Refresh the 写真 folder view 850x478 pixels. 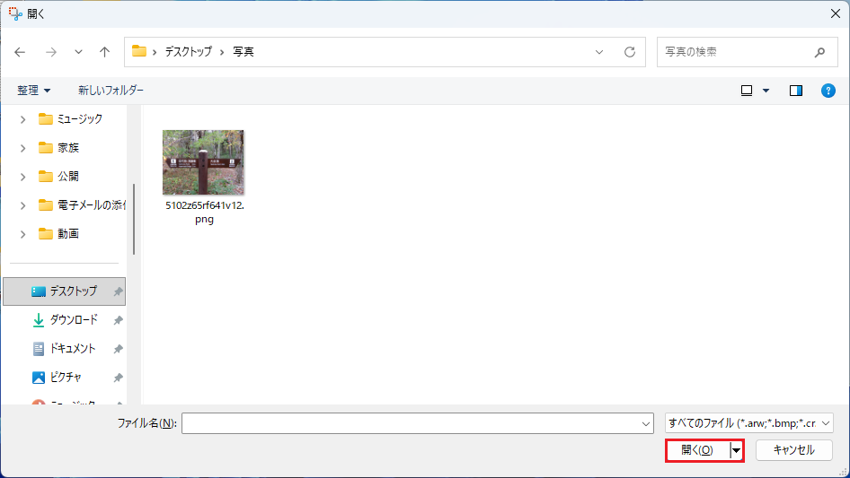coord(630,52)
